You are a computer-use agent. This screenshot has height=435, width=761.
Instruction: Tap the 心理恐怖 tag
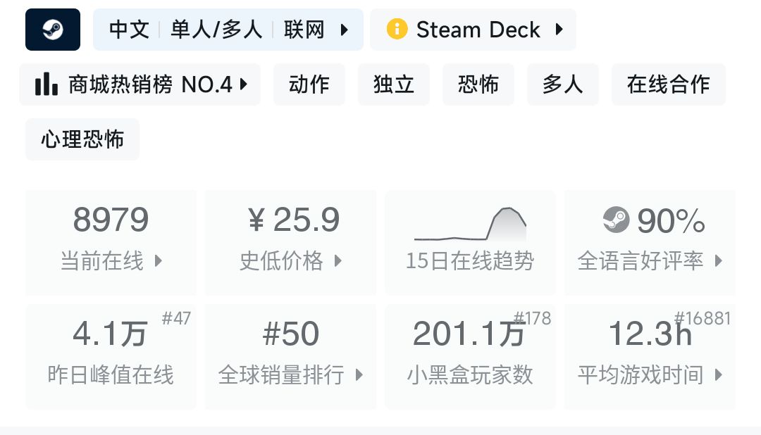(82, 139)
